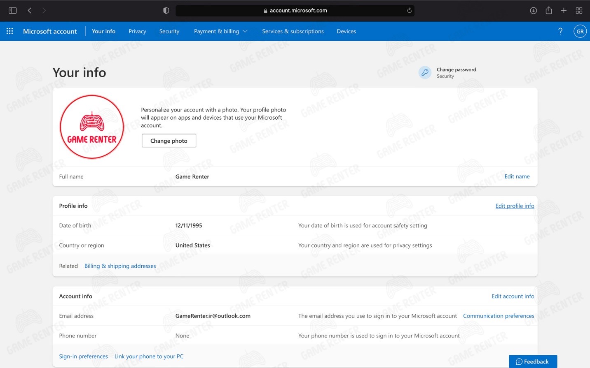Open the Microsoft app launcher grid
This screenshot has height=368, width=590.
click(10, 31)
